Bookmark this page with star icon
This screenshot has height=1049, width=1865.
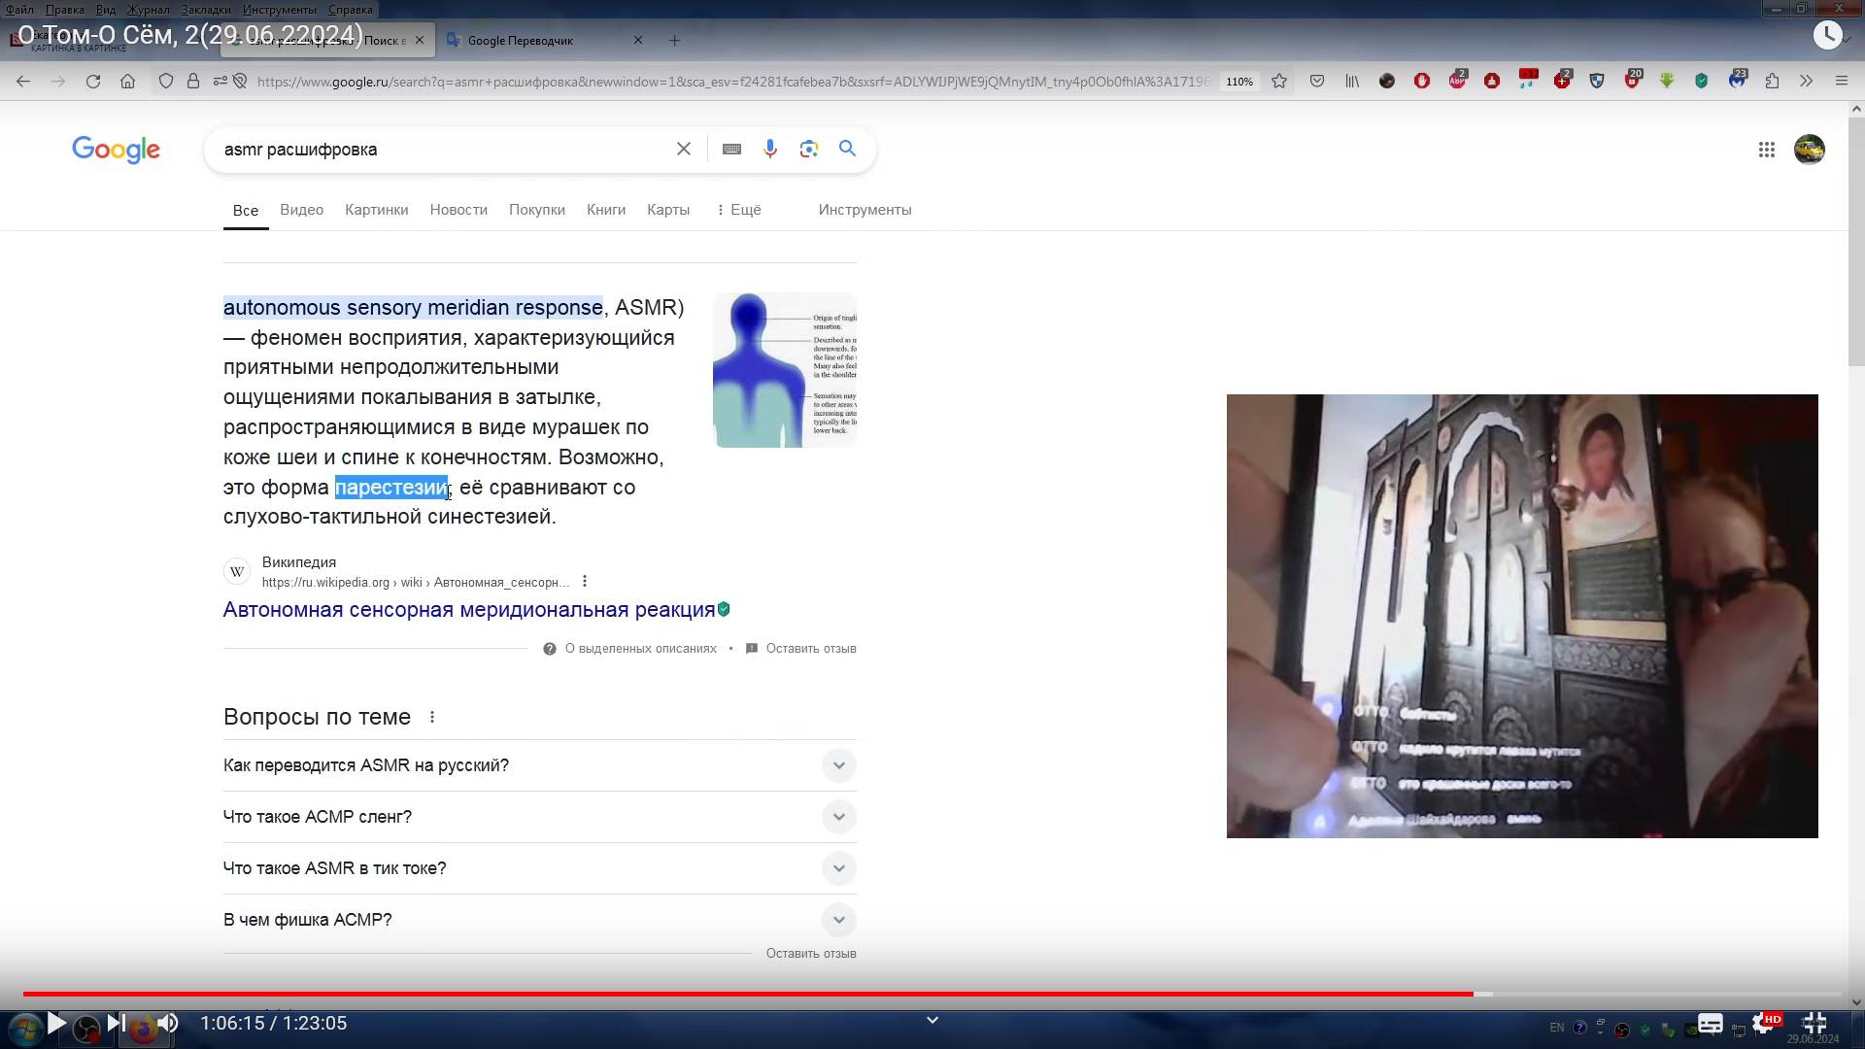tap(1279, 82)
